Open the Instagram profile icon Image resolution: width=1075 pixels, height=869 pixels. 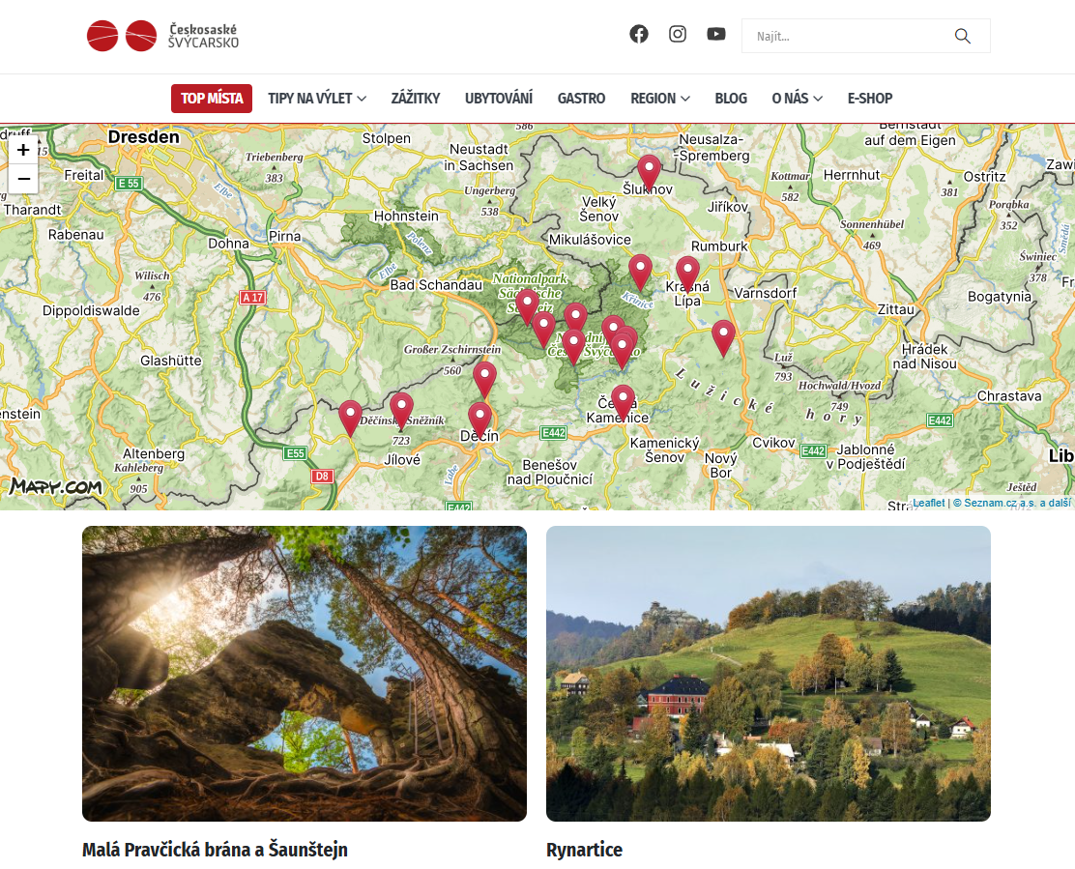[678, 34]
